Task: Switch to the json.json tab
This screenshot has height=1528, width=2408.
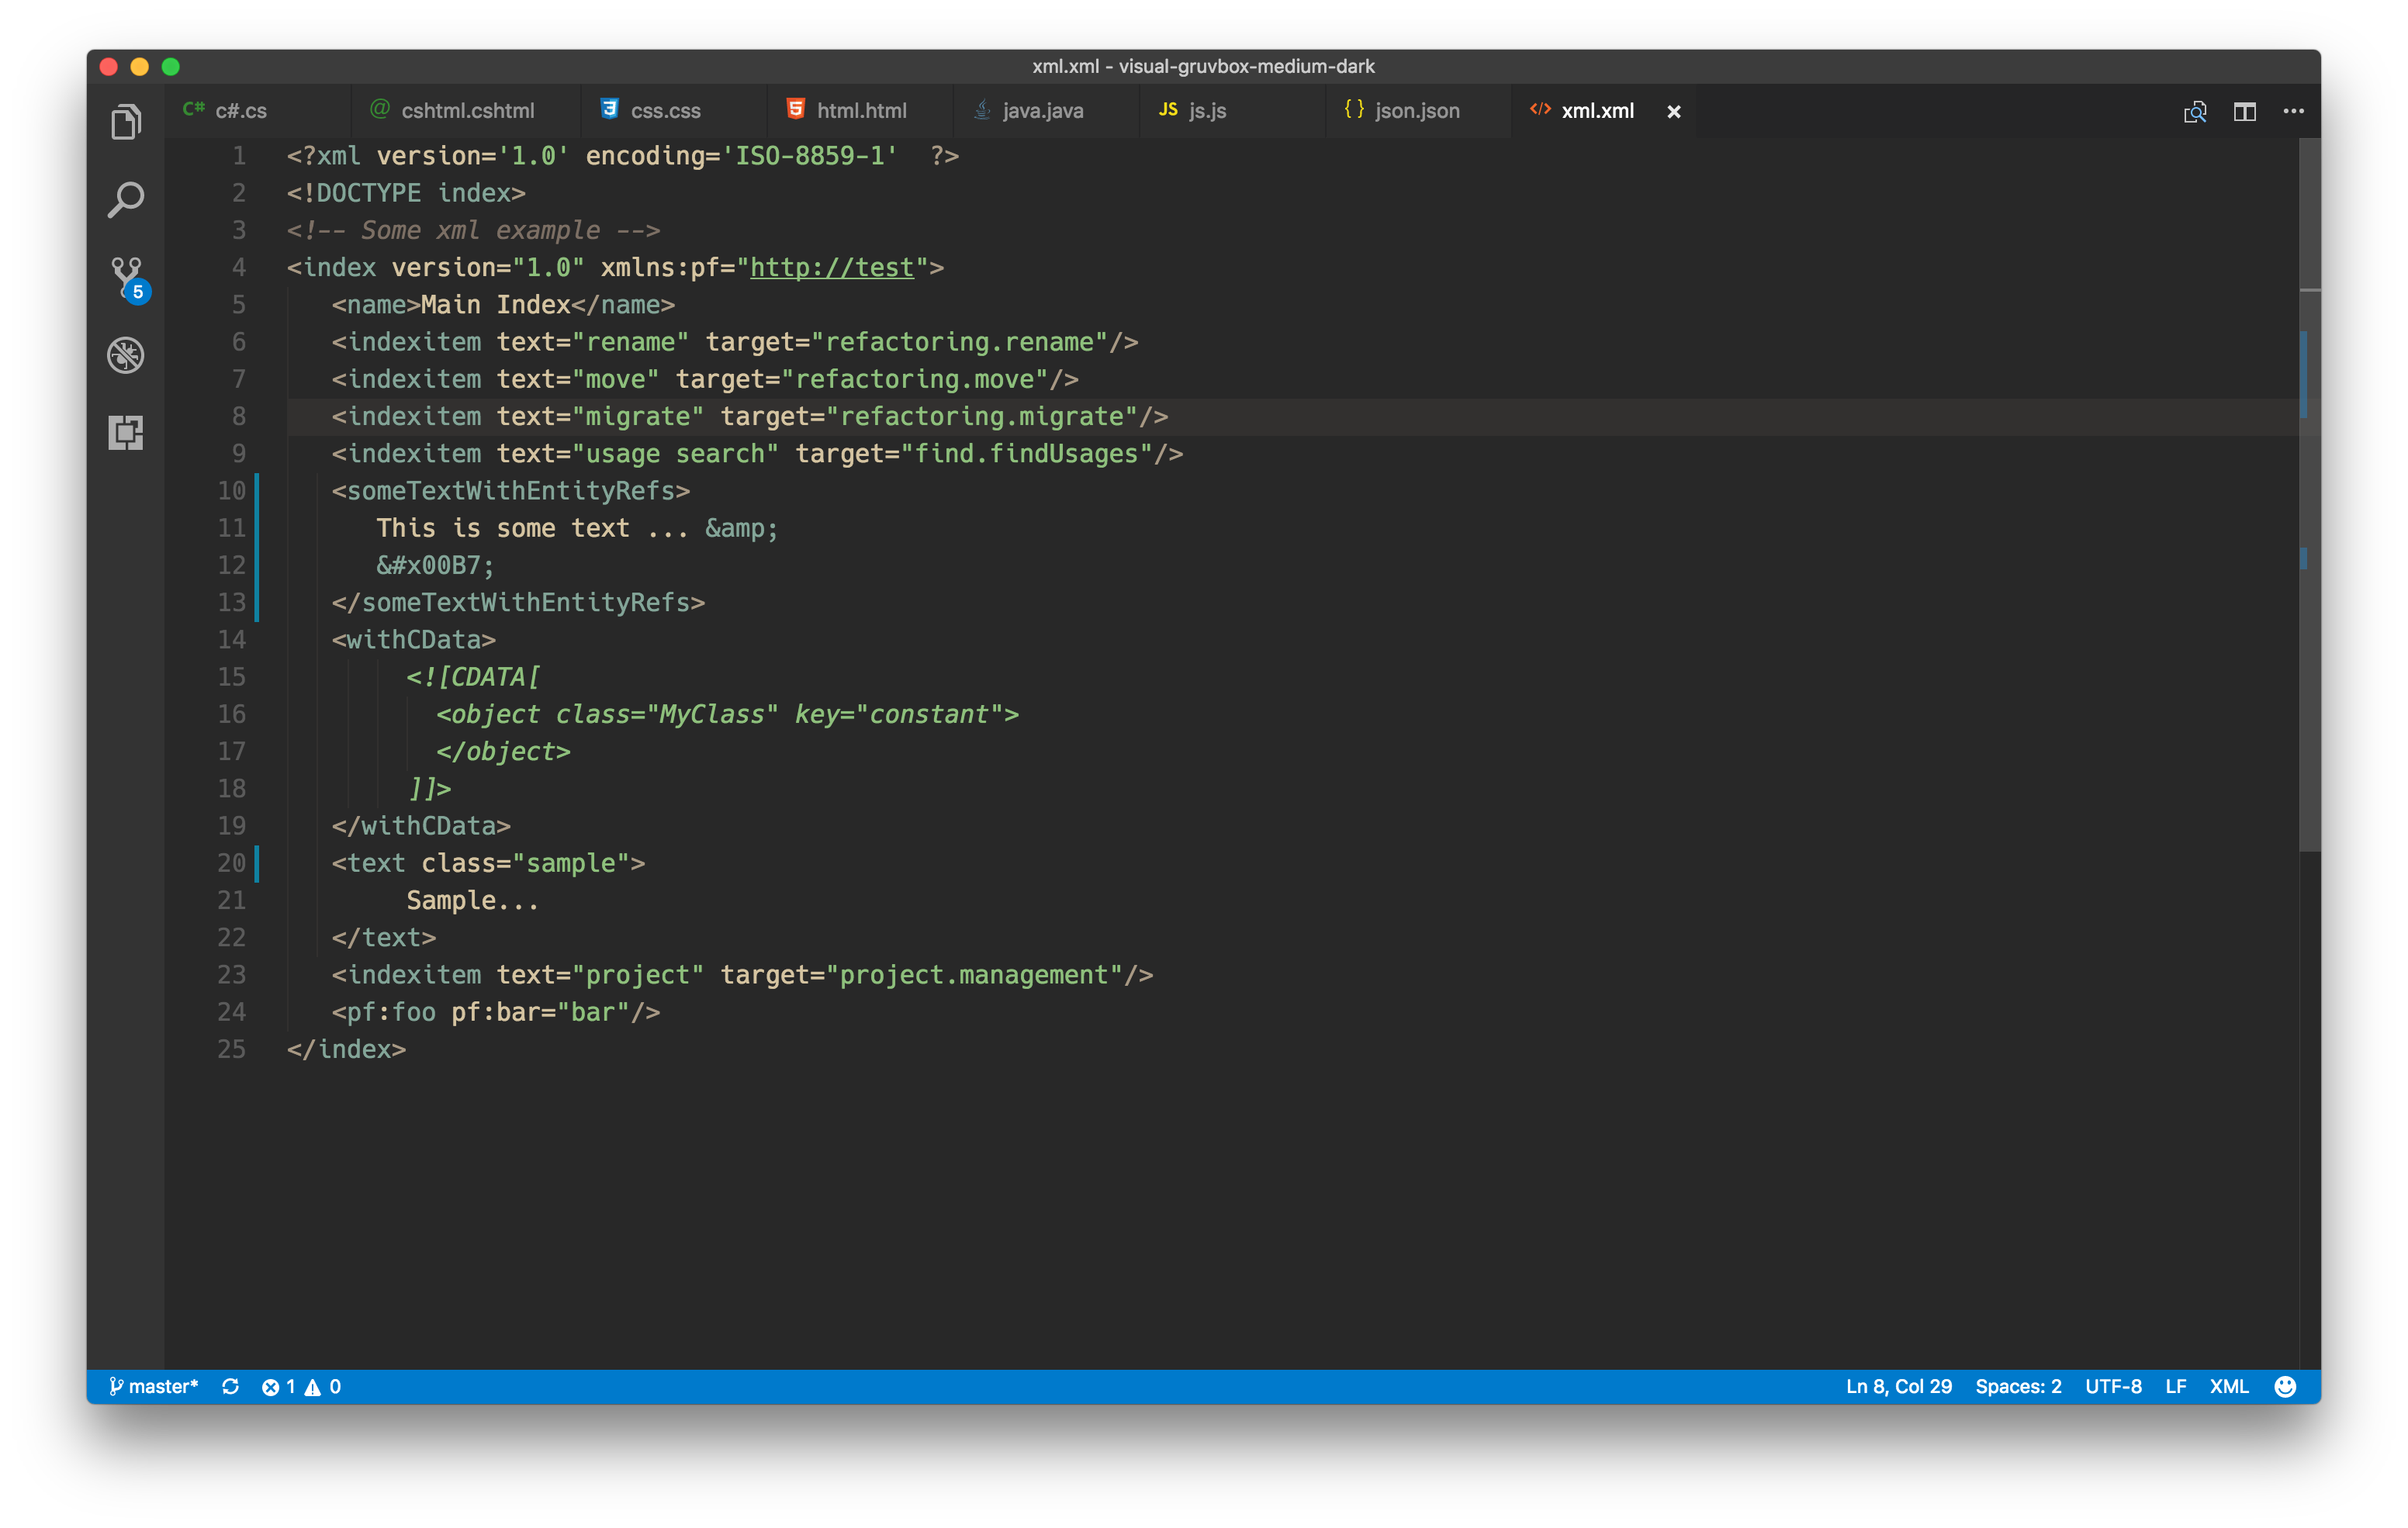Action: [x=1416, y=111]
